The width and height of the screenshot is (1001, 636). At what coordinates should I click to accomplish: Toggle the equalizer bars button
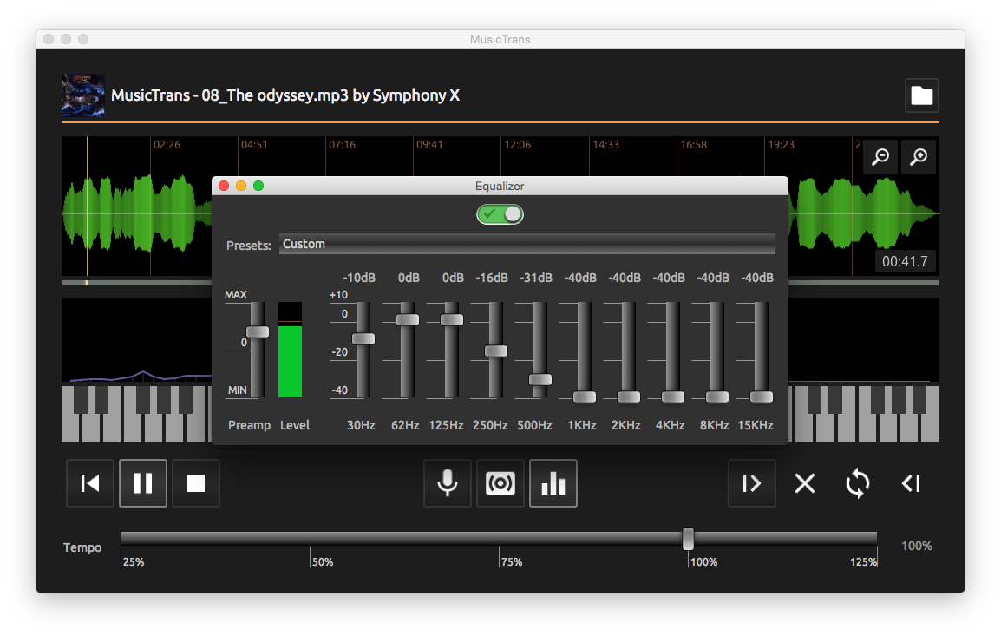[553, 483]
